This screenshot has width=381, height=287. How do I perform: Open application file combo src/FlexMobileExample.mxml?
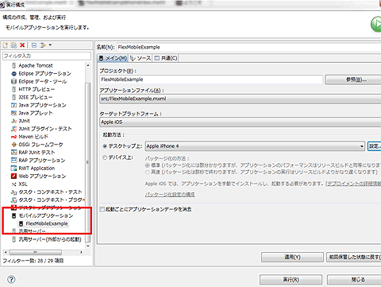241,99
